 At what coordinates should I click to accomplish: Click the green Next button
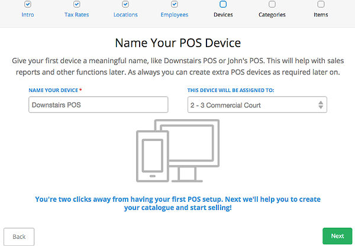pyautogui.click(x=337, y=236)
